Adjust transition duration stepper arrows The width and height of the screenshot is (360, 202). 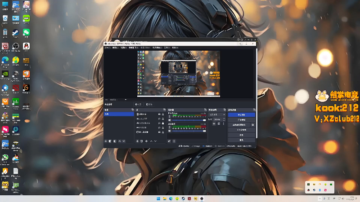tap(224, 119)
